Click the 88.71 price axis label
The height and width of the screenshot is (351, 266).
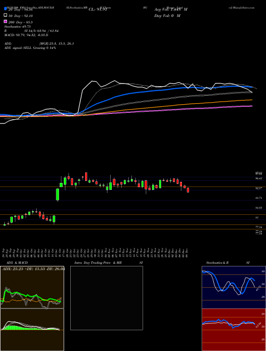259,198
